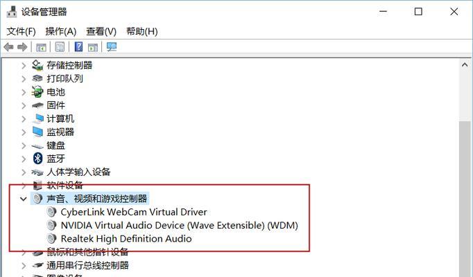Viewport: 473px width, 277px height.
Task: Expand the 电池 node
Action: tap(24, 92)
